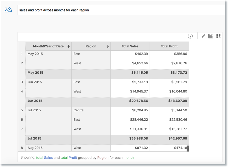The width and height of the screenshot is (228, 167).
Task: Click the save report disk icon
Action: [x=211, y=36]
